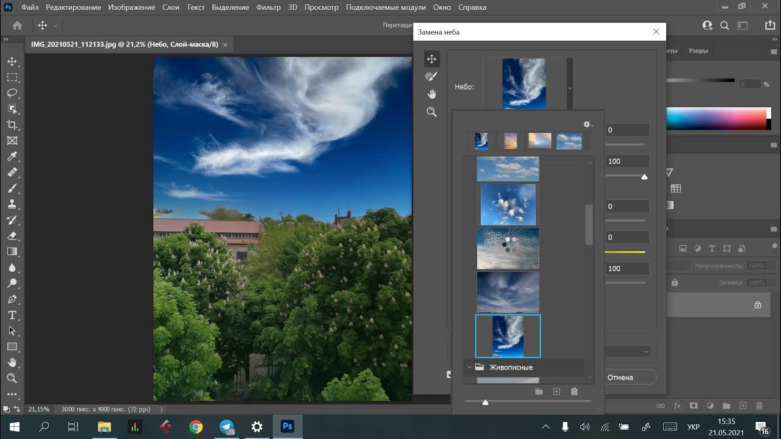Select the Path Selection tool
The height and width of the screenshot is (439, 781).
tap(12, 331)
